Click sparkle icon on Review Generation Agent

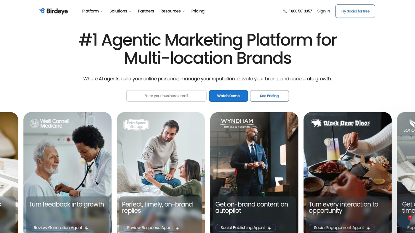pos(86,228)
